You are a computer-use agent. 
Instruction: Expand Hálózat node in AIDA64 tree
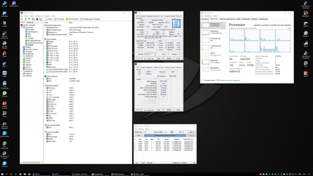pyautogui.click(x=22, y=60)
